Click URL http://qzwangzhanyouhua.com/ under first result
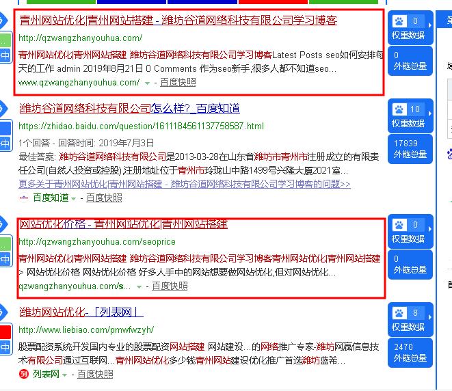The image size is (452, 391). point(81,38)
